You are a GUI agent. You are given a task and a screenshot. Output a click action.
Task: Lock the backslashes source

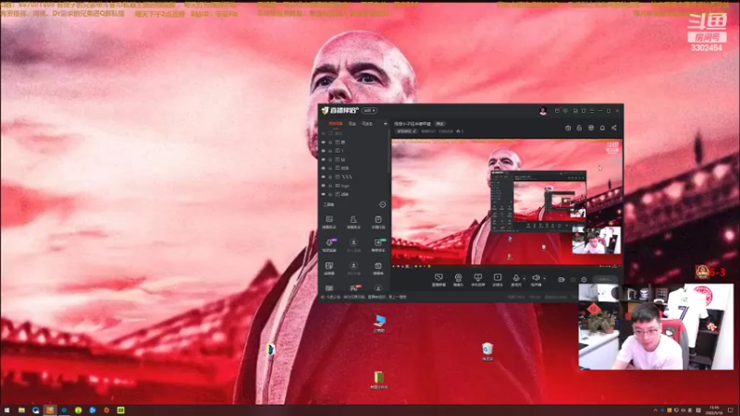tap(330, 177)
